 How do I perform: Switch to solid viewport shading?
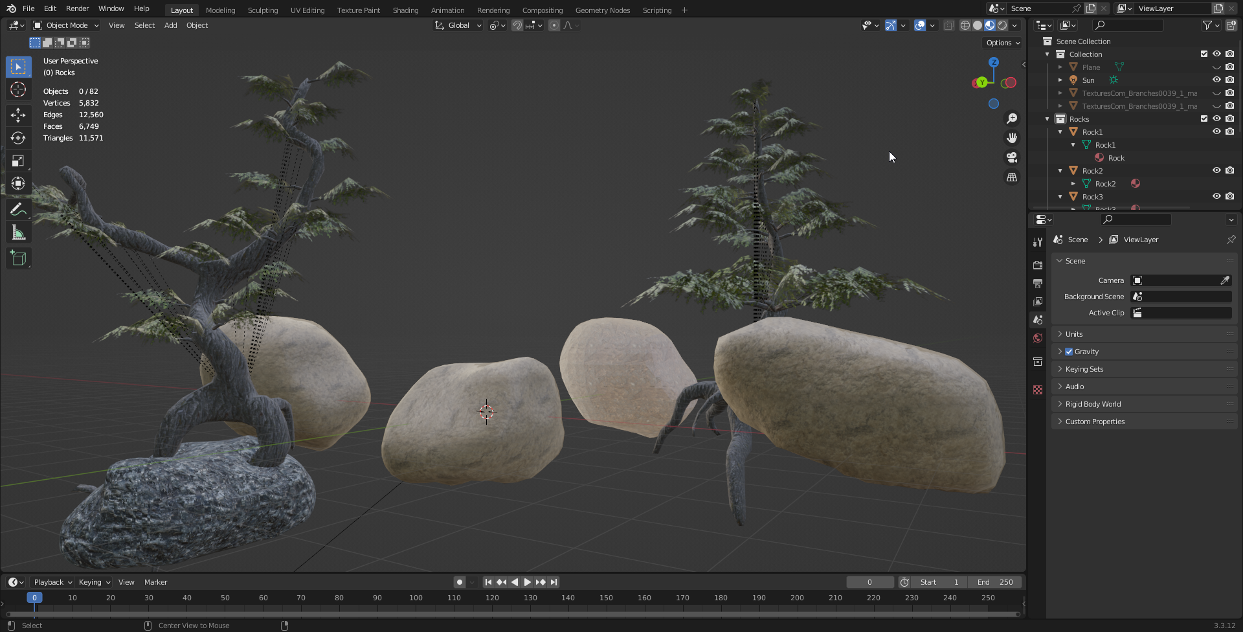tap(978, 25)
